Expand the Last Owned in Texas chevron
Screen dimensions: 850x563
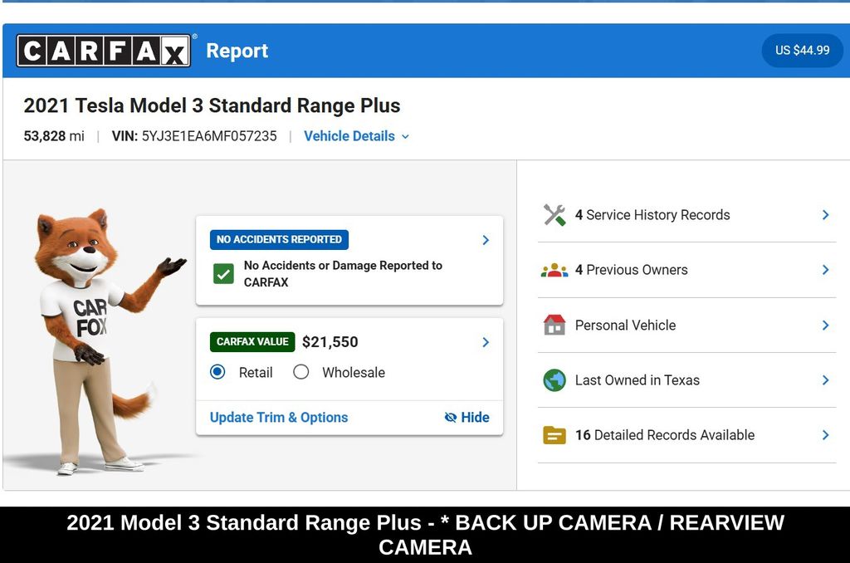(825, 380)
